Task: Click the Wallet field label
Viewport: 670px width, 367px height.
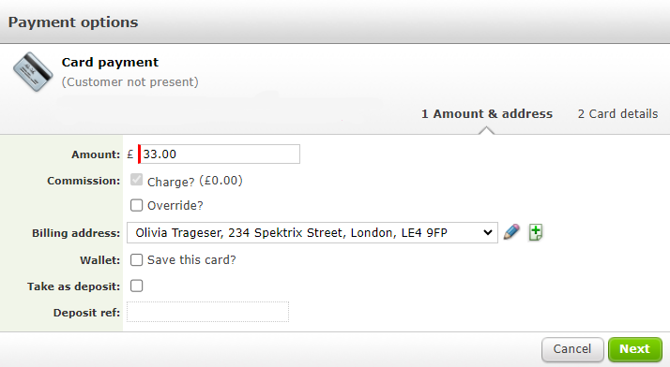Action: pyautogui.click(x=99, y=260)
